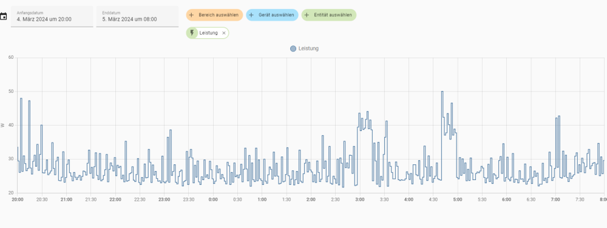Click the 0:00 time axis label
The width and height of the screenshot is (607, 228).
click(213, 199)
